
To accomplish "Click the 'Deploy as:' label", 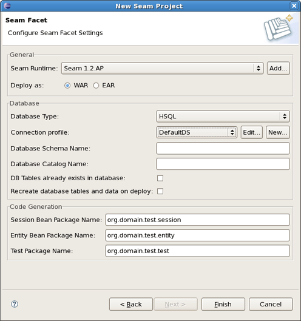I will point(27,86).
